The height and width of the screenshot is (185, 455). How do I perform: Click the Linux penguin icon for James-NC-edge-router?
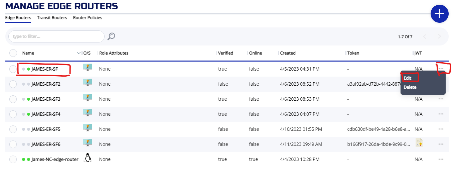pos(88,158)
